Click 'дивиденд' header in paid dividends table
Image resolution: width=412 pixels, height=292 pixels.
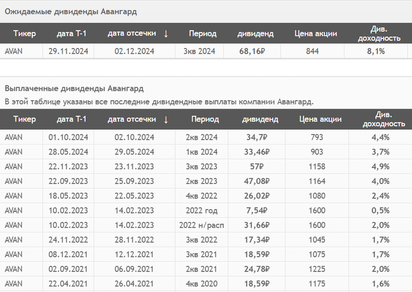click(260, 120)
